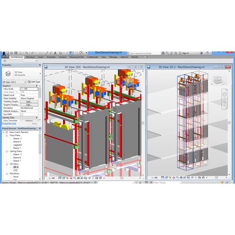235x235 pixels.
Task: Switch to the Architecture ribbon tab
Action: [17, 57]
